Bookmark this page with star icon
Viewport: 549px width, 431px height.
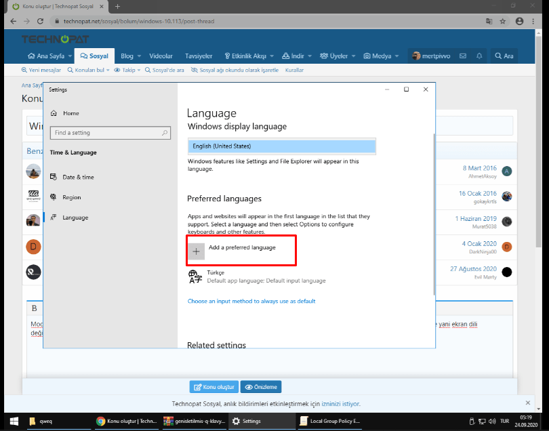pos(503,22)
